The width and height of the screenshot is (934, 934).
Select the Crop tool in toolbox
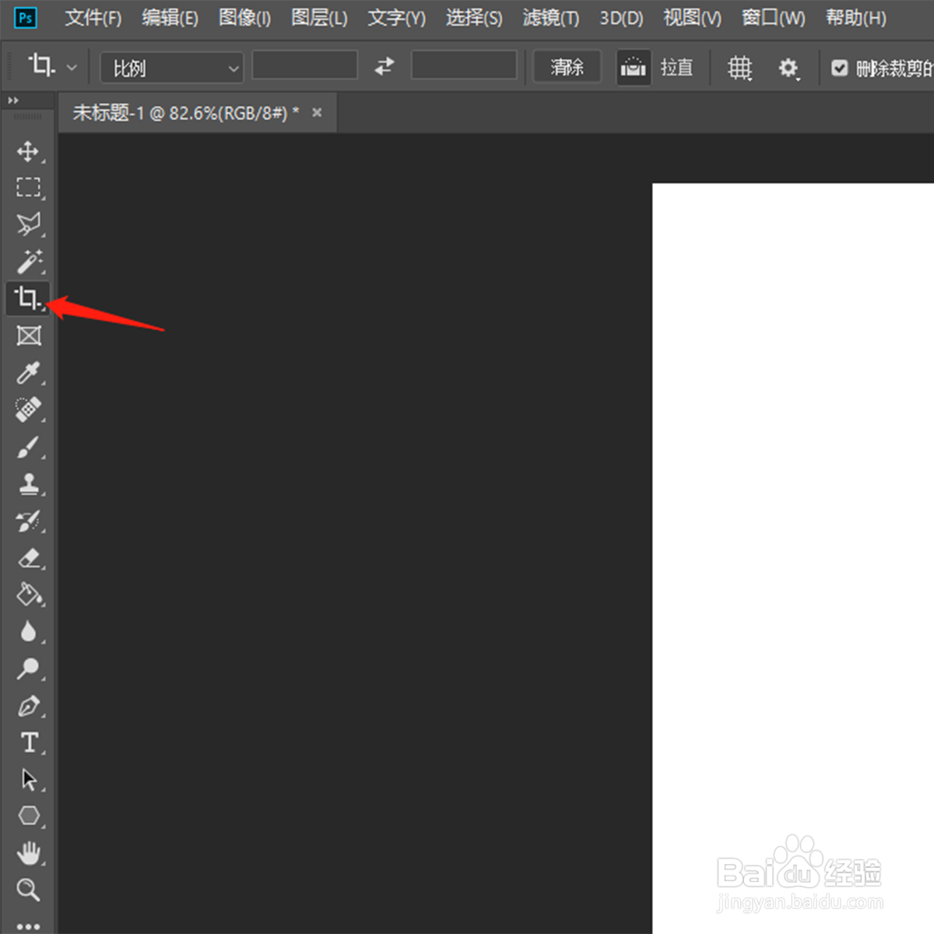click(28, 299)
